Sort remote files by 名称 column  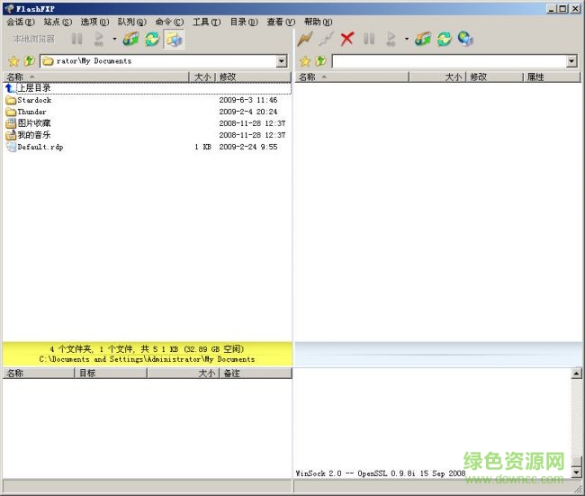[352, 77]
